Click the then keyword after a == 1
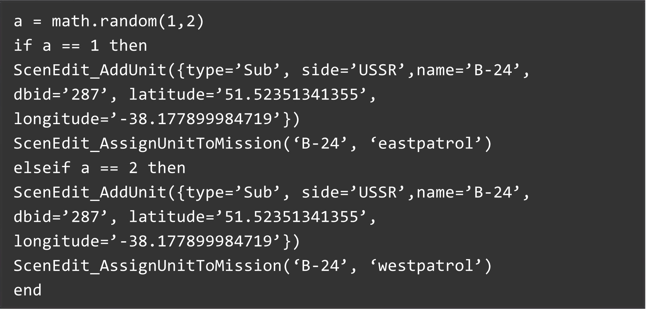The image size is (646, 309). click(x=128, y=46)
